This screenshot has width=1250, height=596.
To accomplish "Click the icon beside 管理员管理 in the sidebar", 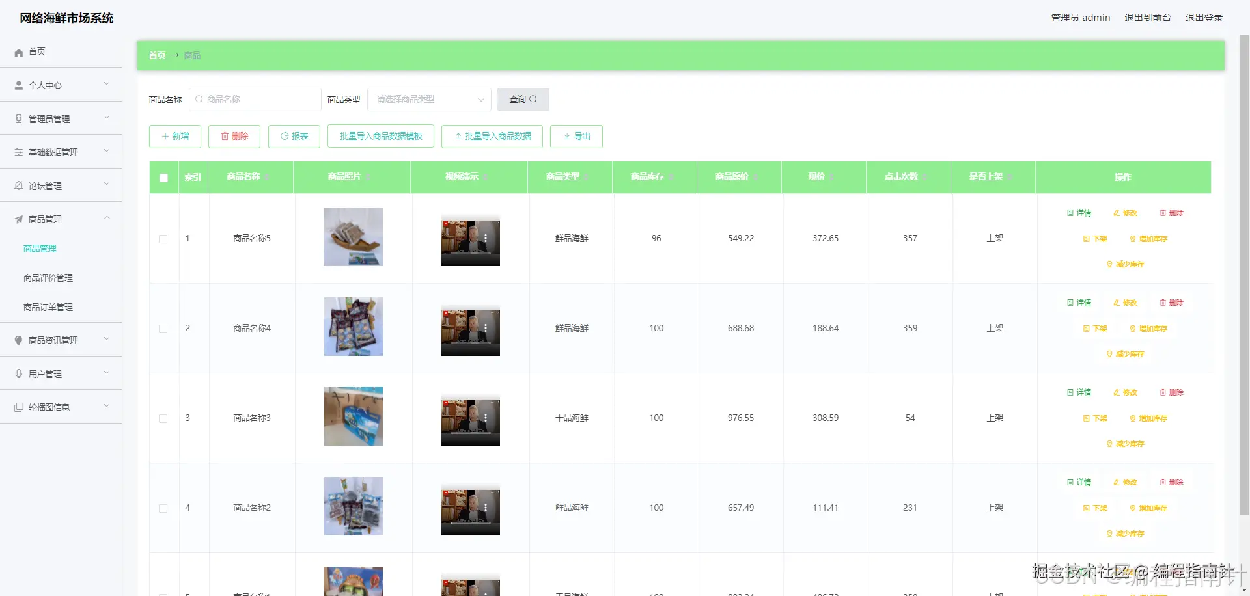I will pyautogui.click(x=19, y=118).
